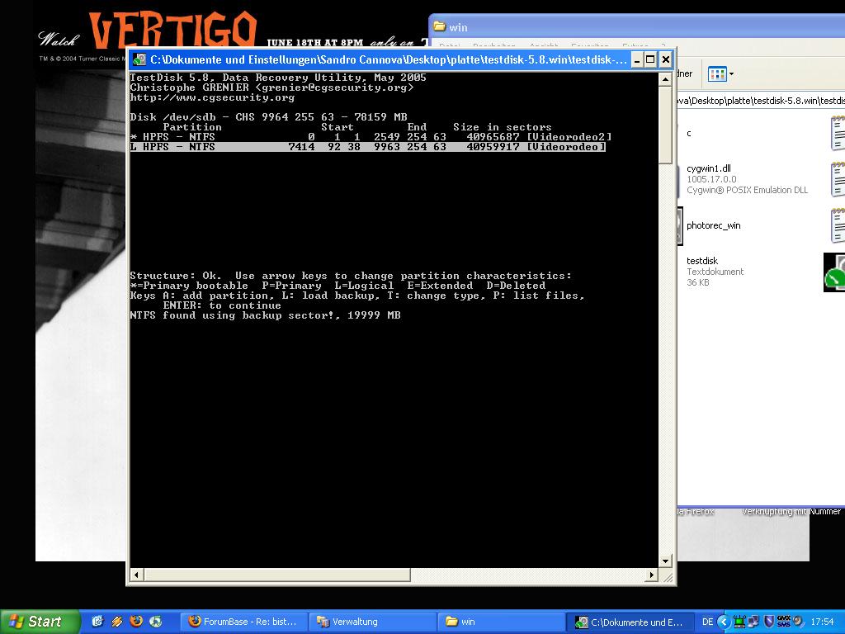The image size is (845, 634).
Task: Switch to Verwaltung taskbar button
Action: (x=372, y=622)
